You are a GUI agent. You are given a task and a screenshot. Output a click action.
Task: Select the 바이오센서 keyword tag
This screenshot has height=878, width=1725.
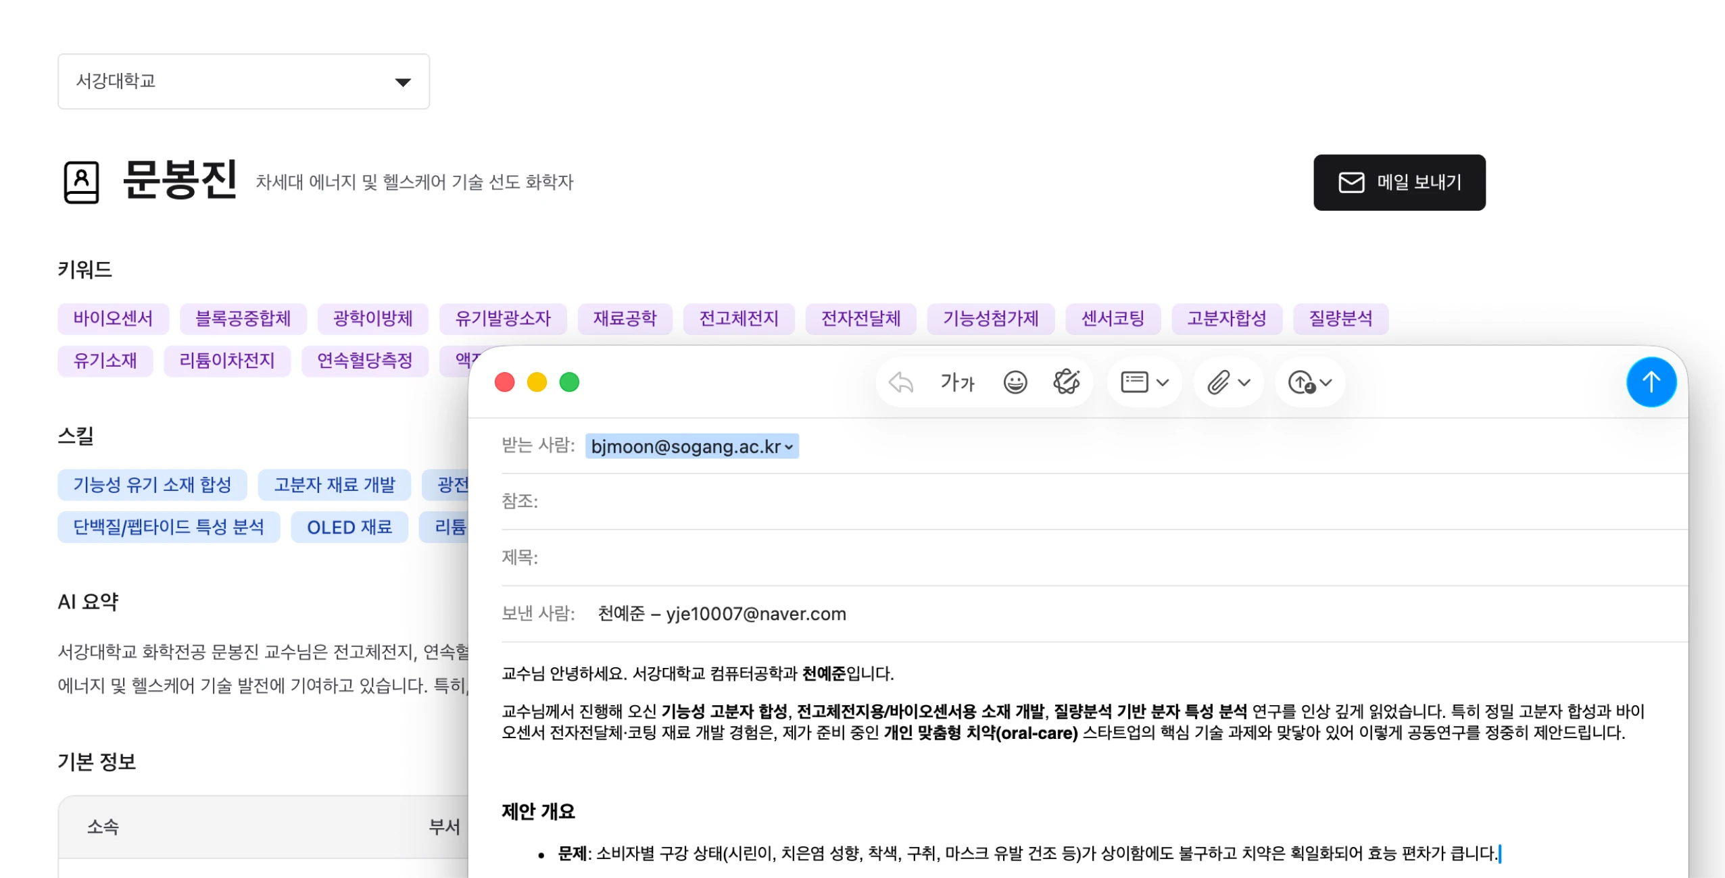[x=113, y=319]
